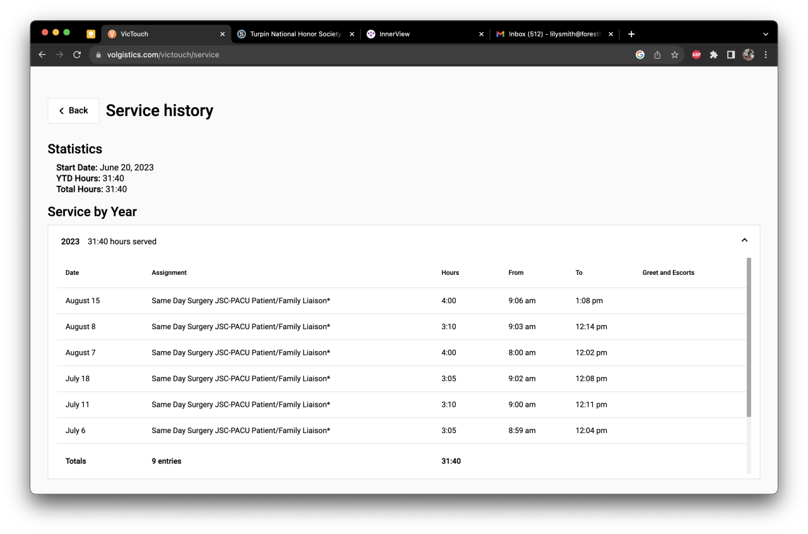Switch to the Gmail Inbox tab
808x534 pixels.
[x=552, y=34]
